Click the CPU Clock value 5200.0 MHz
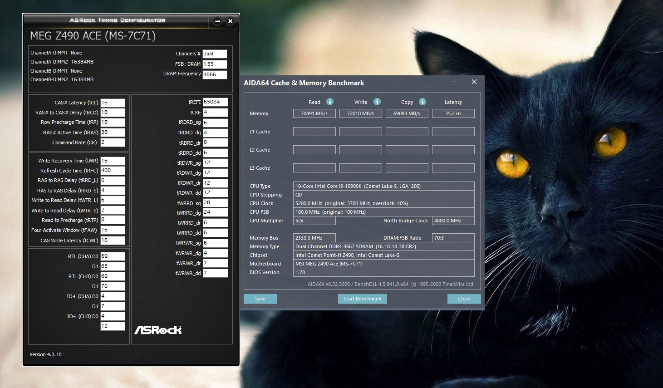This screenshot has width=663, height=388. point(384,203)
